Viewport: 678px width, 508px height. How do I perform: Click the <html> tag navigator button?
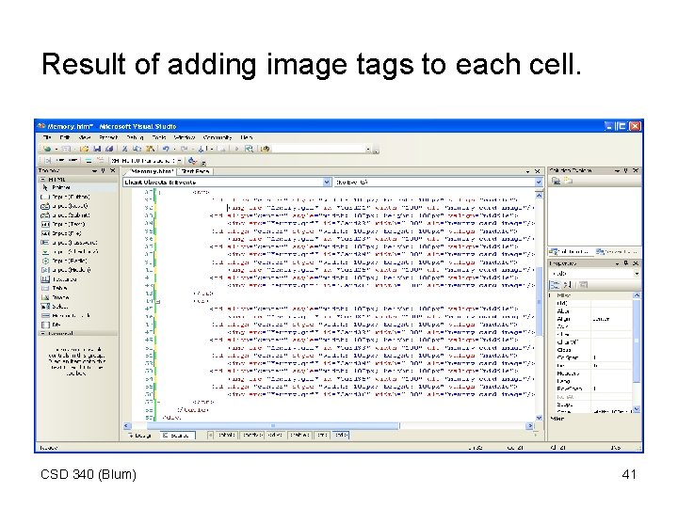(x=226, y=435)
